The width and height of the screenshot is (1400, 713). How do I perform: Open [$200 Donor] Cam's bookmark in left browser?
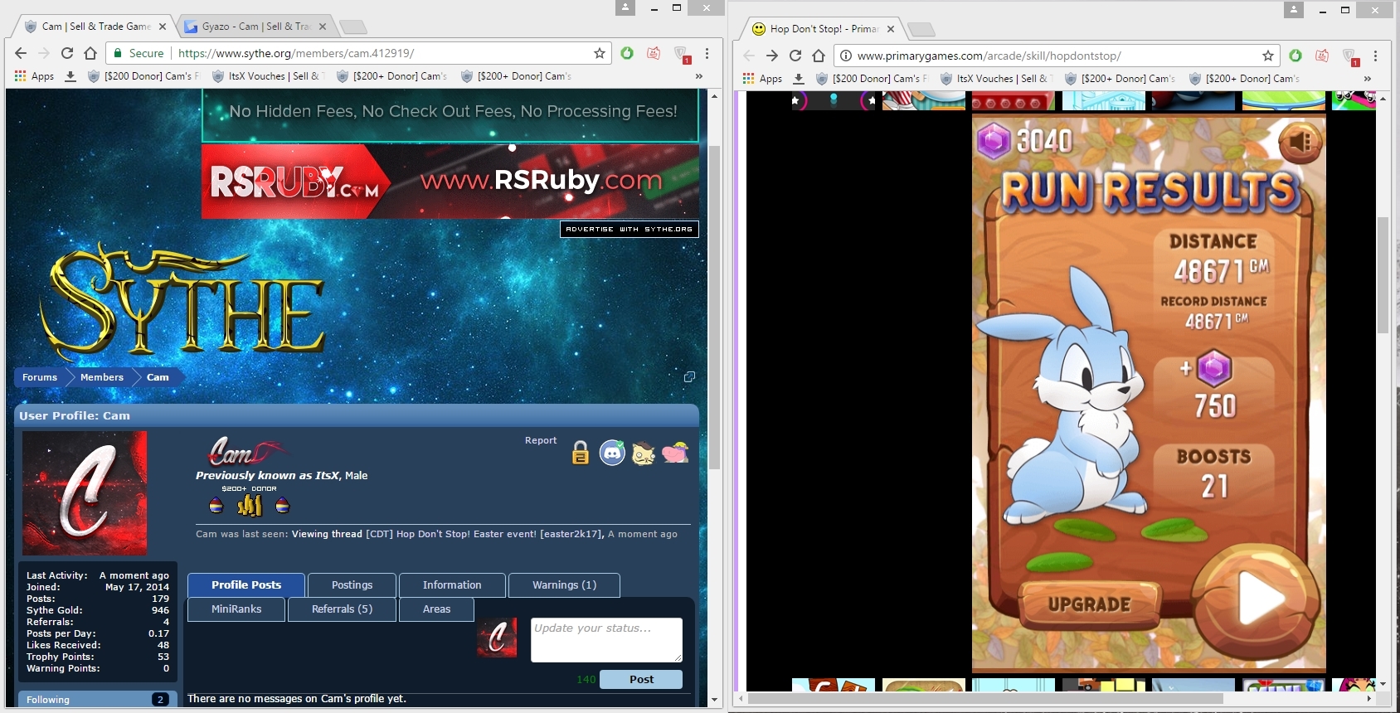tap(144, 75)
